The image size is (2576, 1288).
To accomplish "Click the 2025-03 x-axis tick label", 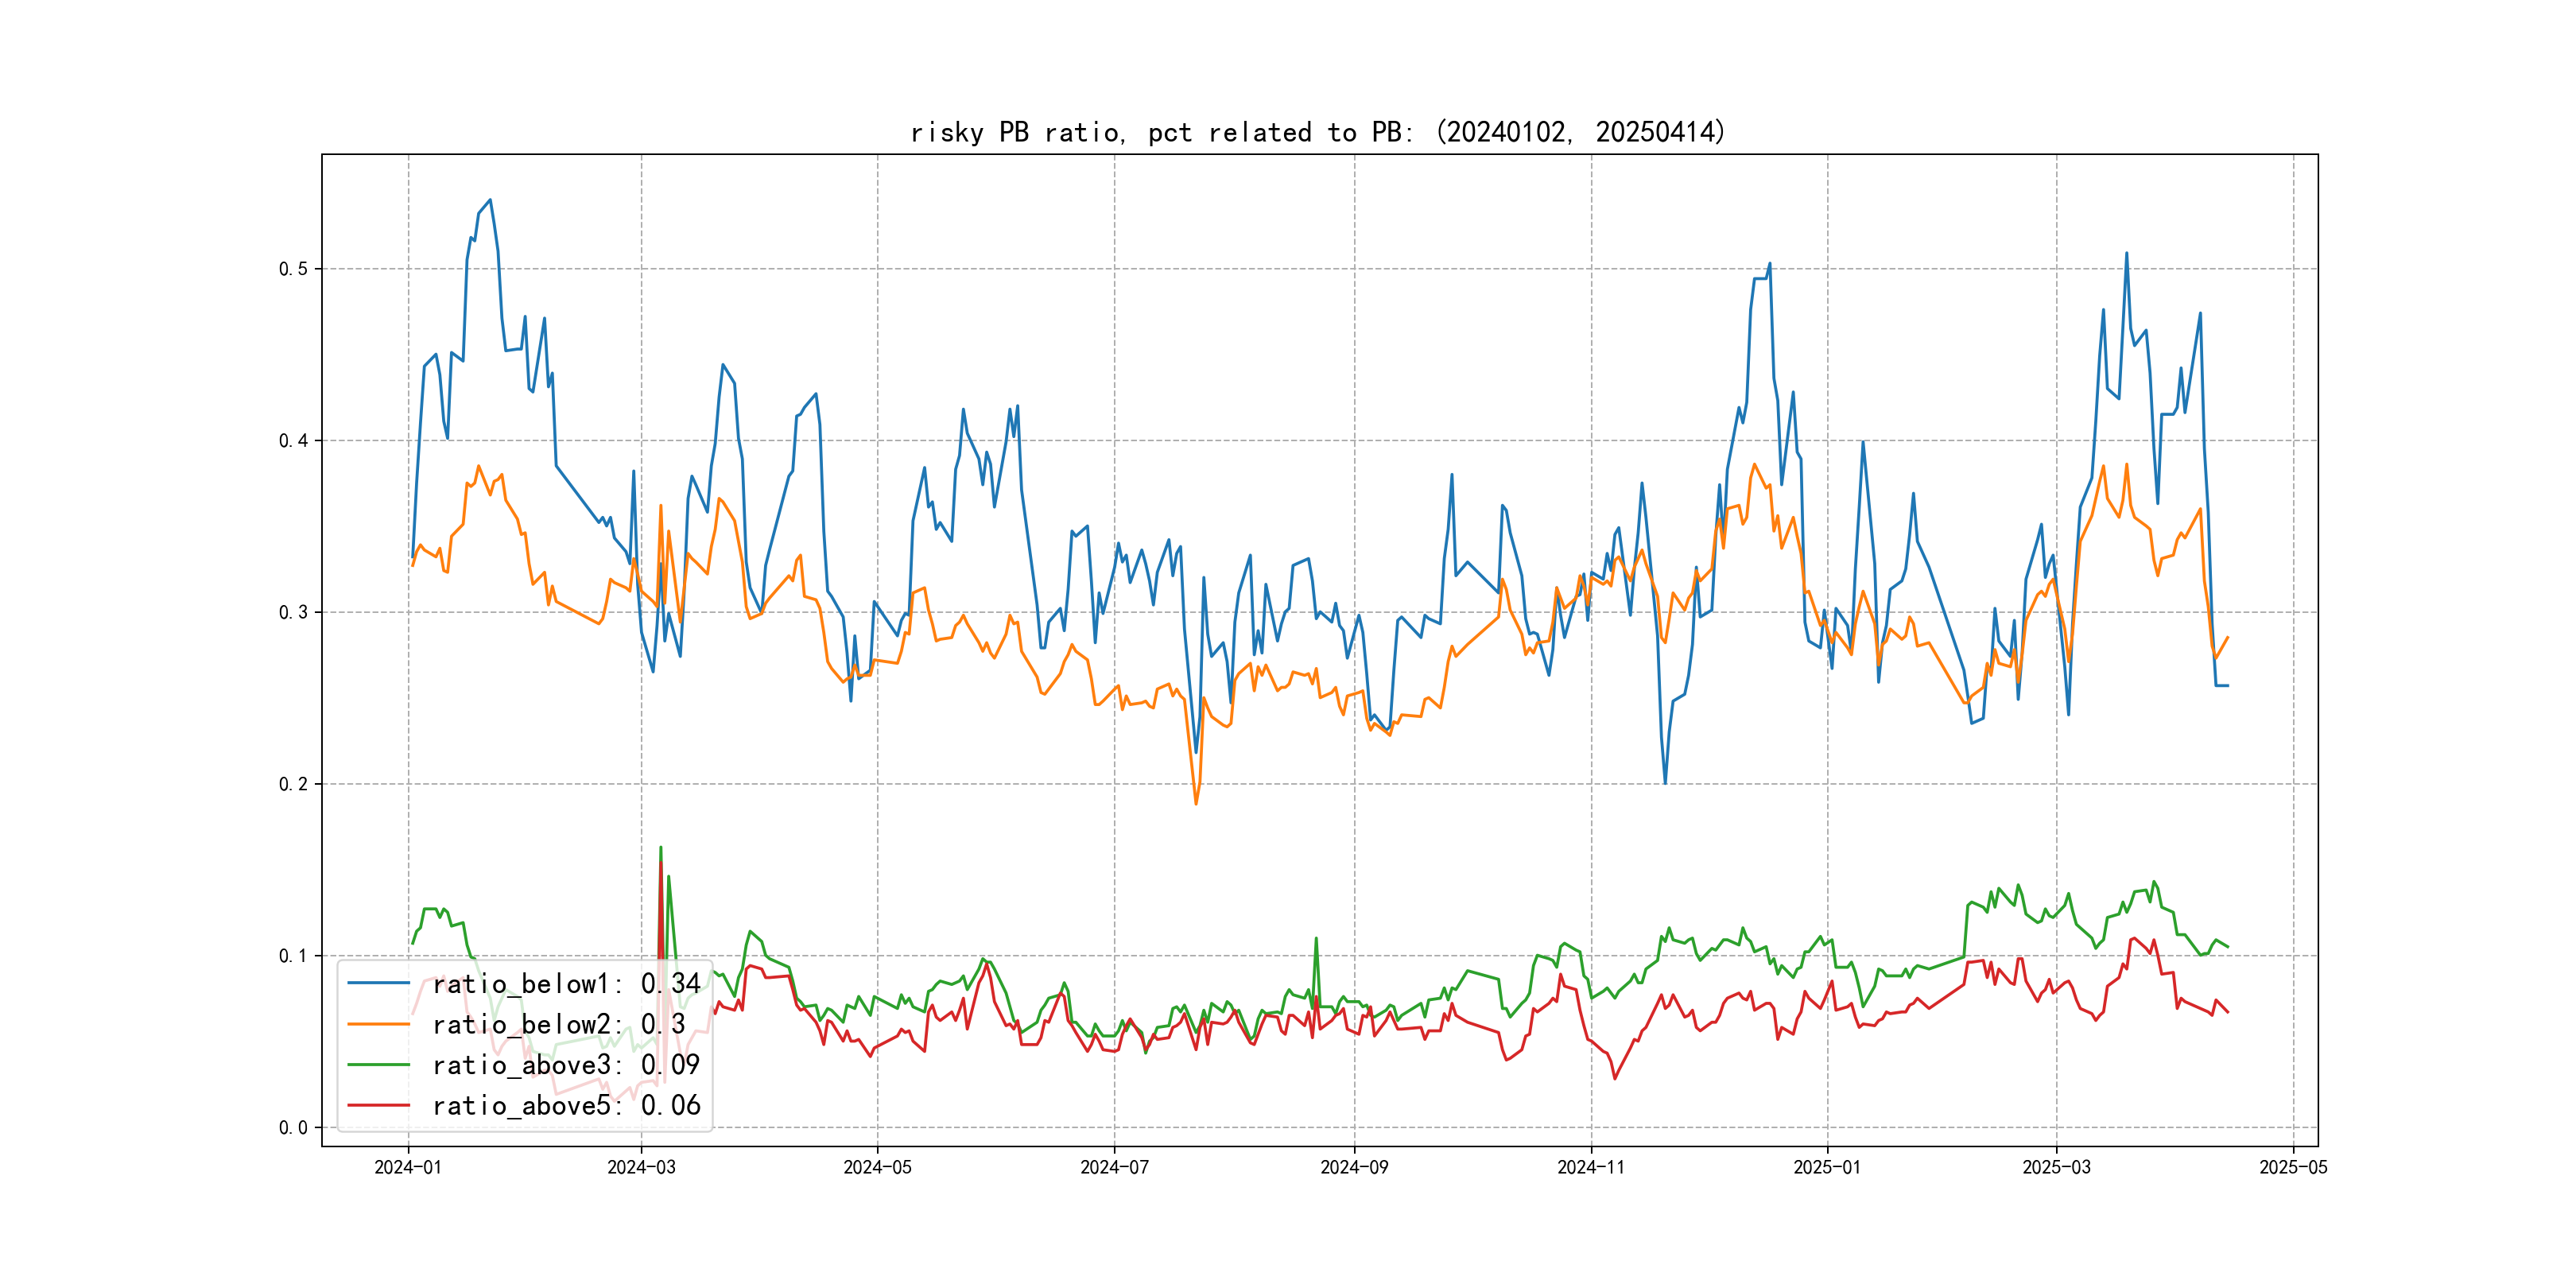I will (x=2056, y=1167).
